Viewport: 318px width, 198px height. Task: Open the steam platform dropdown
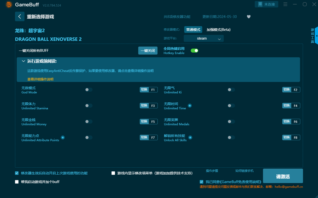pos(203,38)
